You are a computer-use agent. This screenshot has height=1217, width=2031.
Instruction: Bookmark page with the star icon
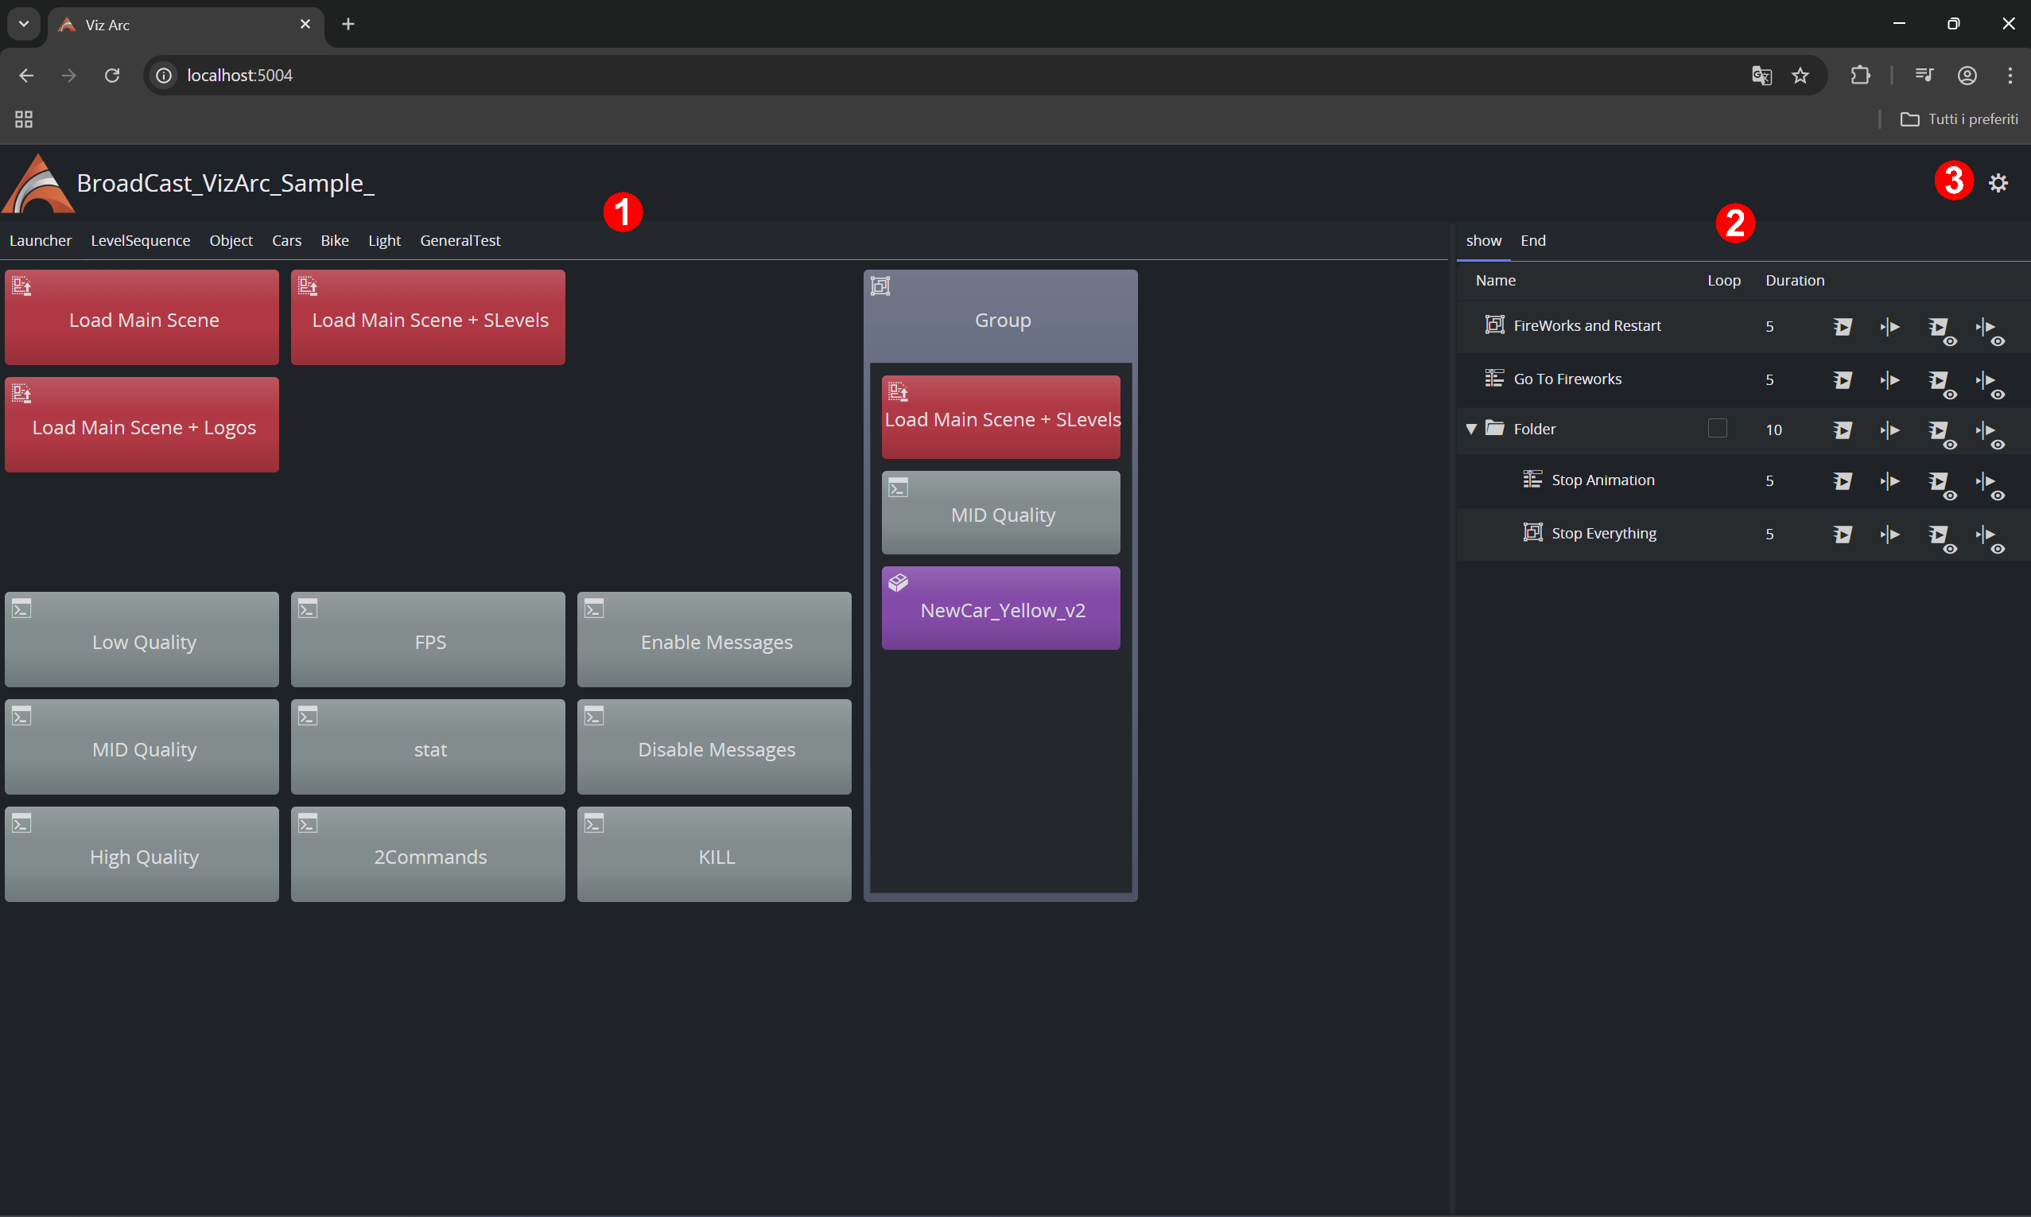click(x=1799, y=76)
